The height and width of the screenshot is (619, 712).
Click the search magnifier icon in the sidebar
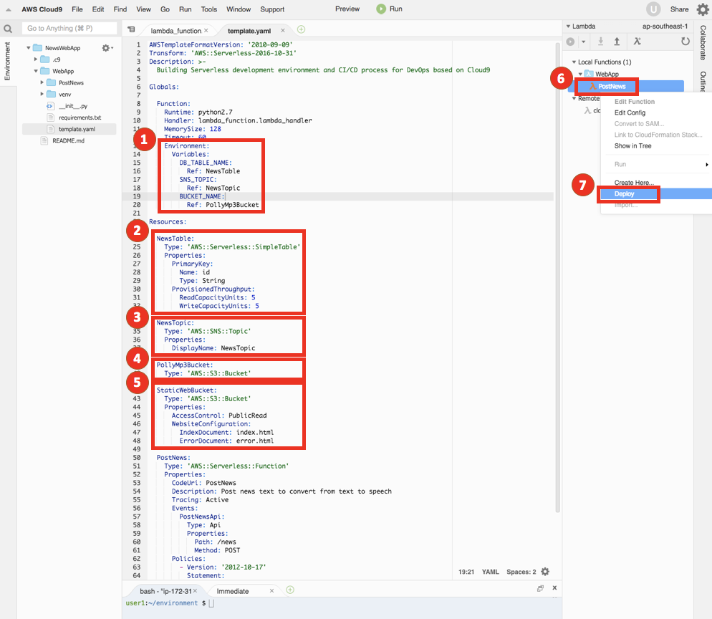point(8,29)
